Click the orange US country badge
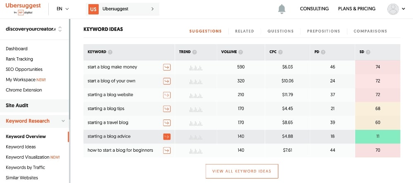413x183 pixels. 93,9
